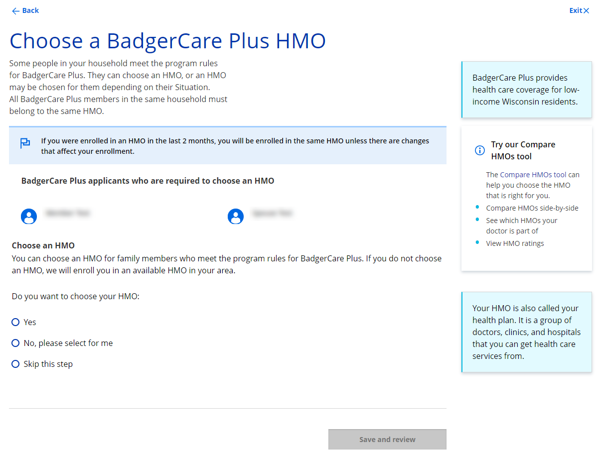This screenshot has height=456, width=598.
Task: Click the back arrow icon
Action: tap(15, 11)
